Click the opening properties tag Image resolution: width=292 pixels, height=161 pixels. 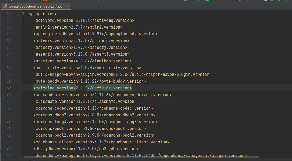[43, 14]
